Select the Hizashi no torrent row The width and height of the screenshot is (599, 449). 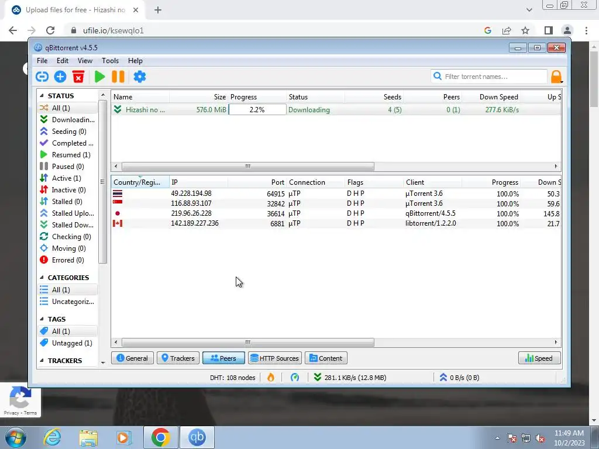(x=336, y=109)
